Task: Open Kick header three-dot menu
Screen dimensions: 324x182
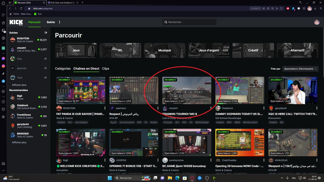Action: pos(60,22)
